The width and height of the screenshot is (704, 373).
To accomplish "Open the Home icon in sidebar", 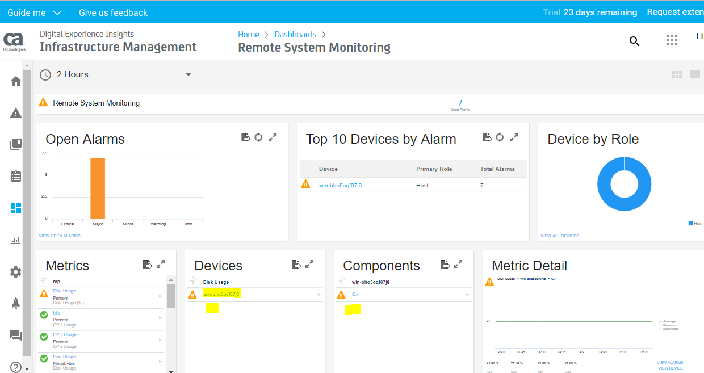I will click(16, 81).
